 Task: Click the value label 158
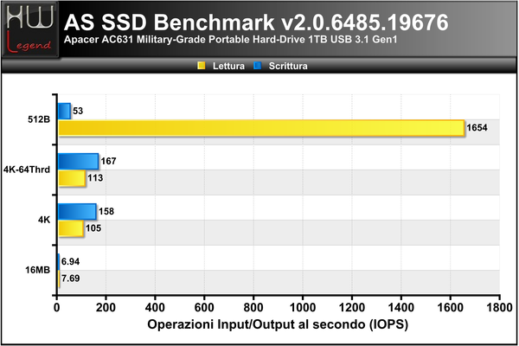(106, 212)
